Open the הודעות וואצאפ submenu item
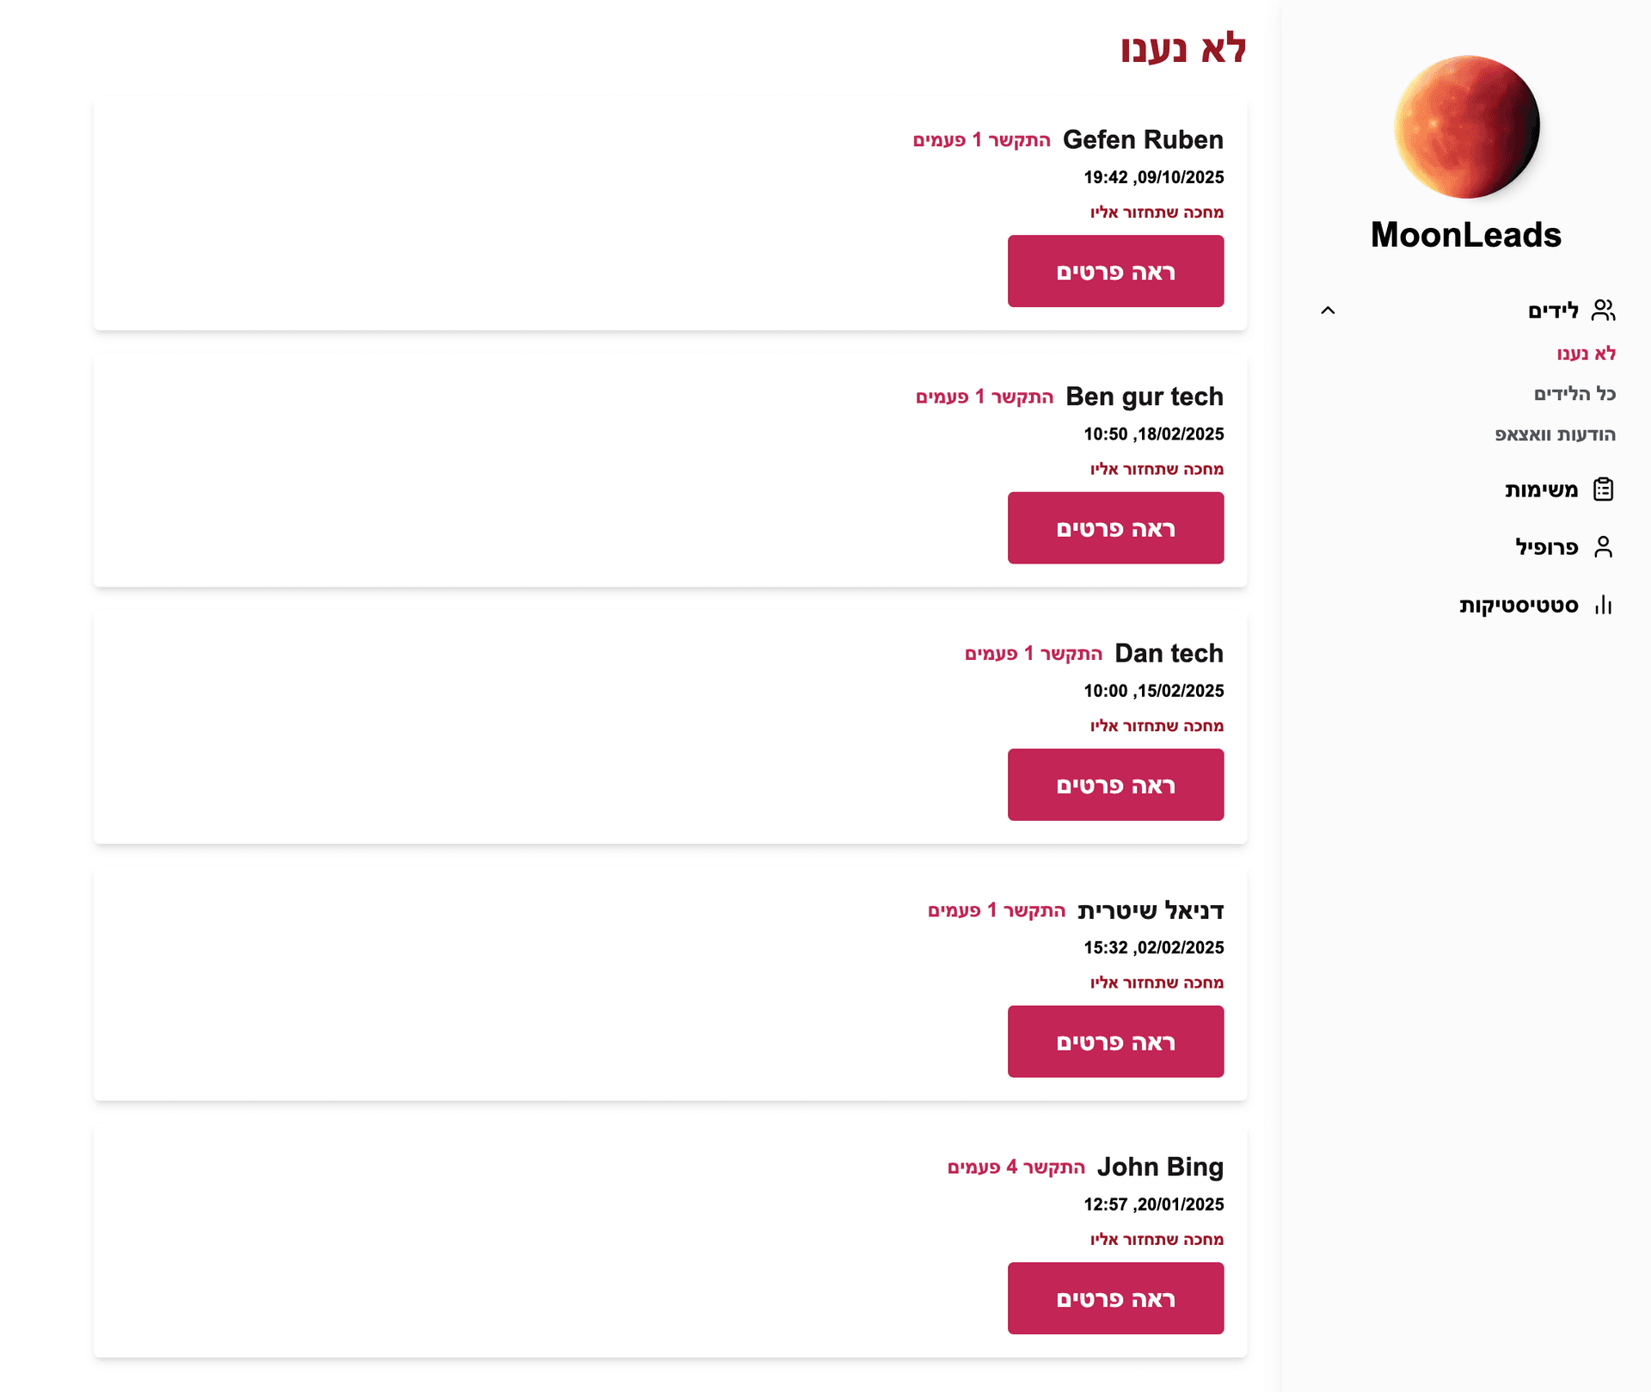The width and height of the screenshot is (1651, 1392). [1555, 434]
